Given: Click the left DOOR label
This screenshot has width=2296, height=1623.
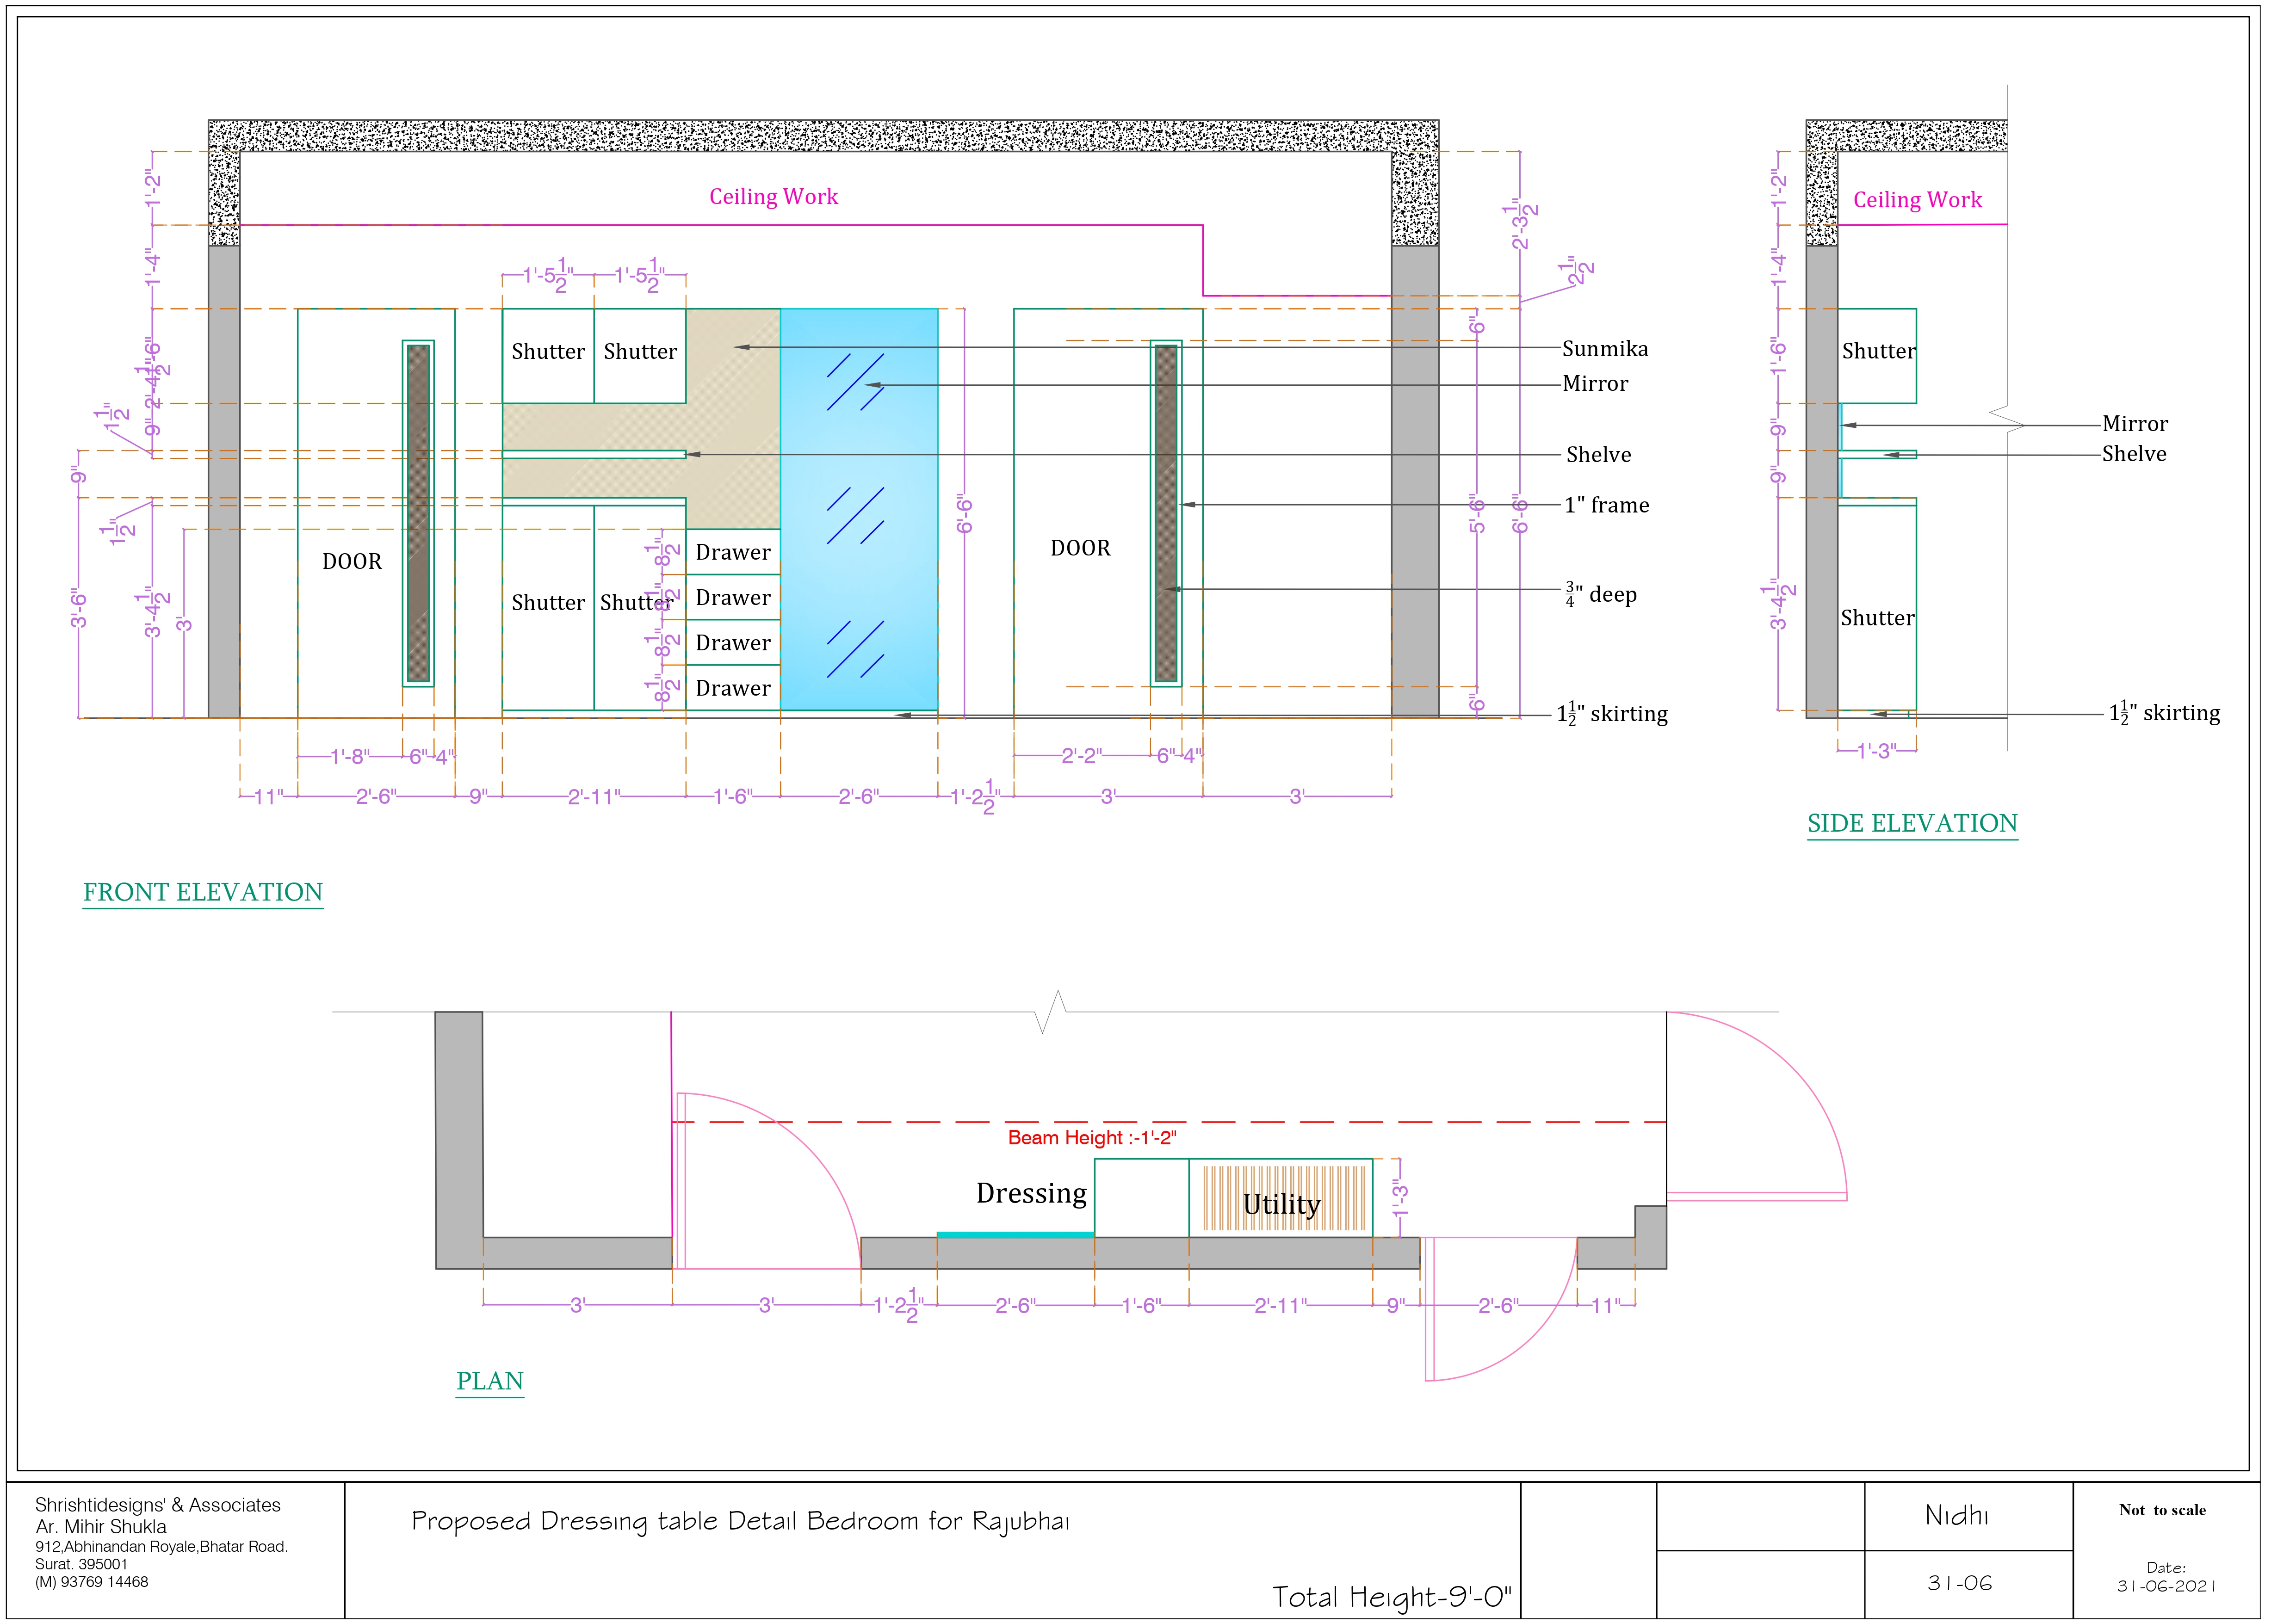Looking at the screenshot, I should [x=352, y=562].
